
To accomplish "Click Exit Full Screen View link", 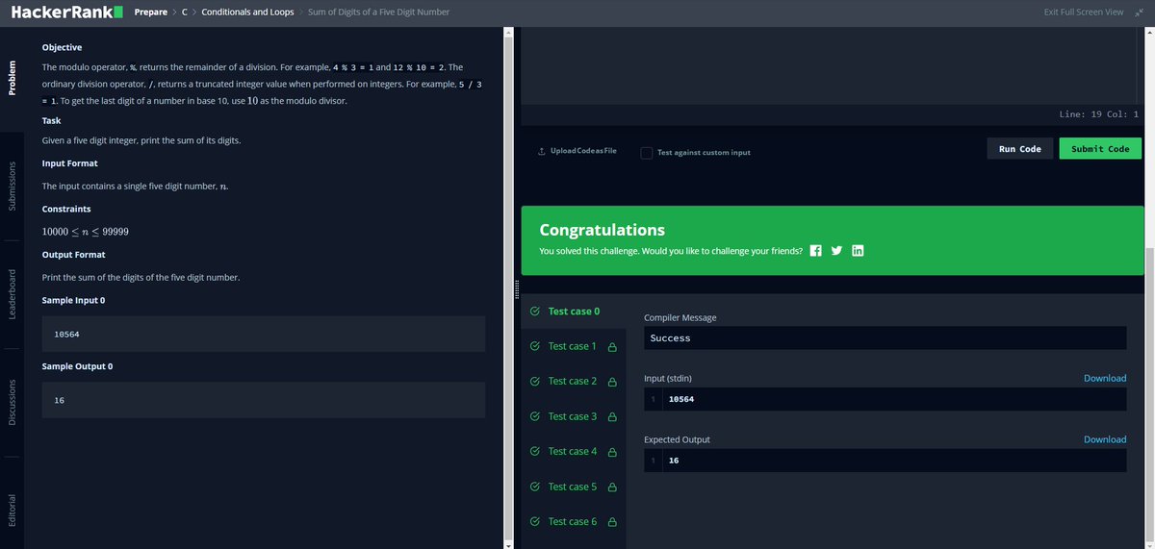I will [x=1084, y=12].
